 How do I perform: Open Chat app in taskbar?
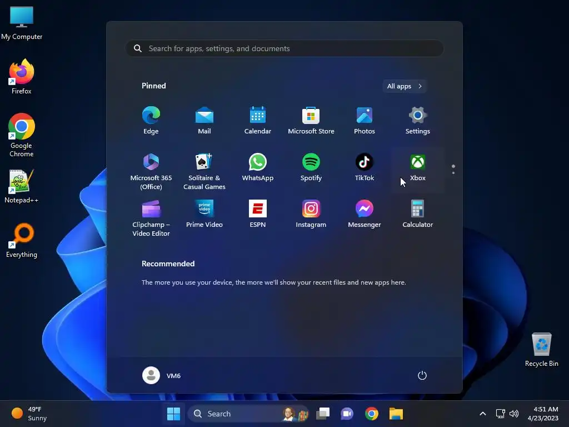[x=347, y=414]
